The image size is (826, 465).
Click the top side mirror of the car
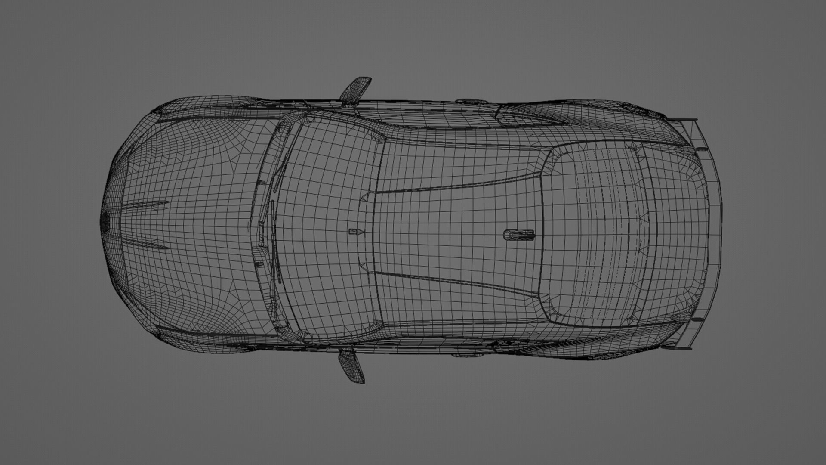pyautogui.click(x=355, y=91)
